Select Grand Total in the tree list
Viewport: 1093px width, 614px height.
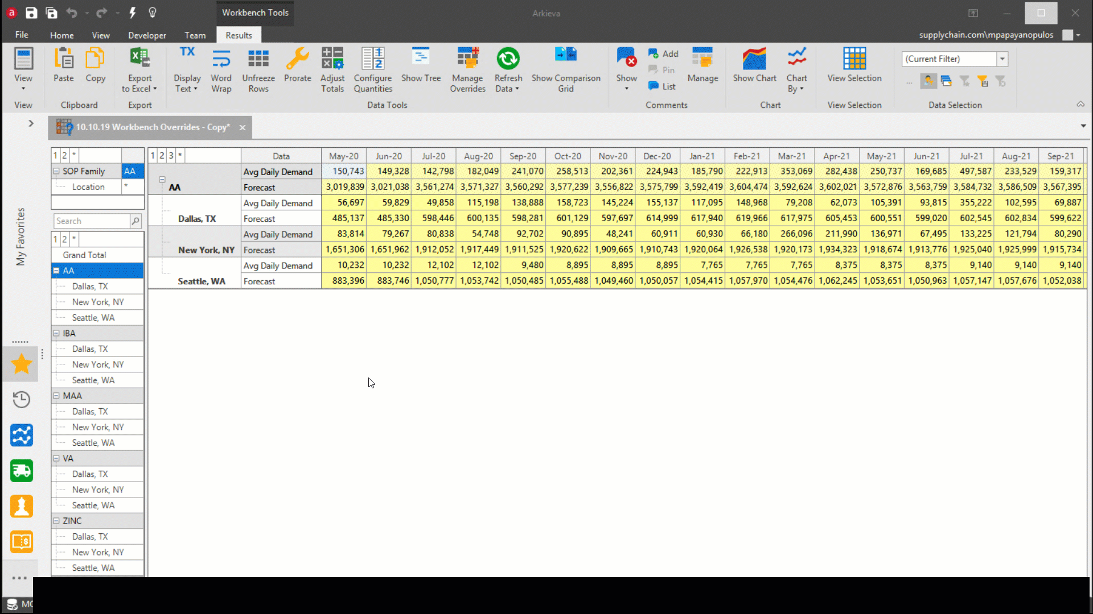pyautogui.click(x=98, y=255)
